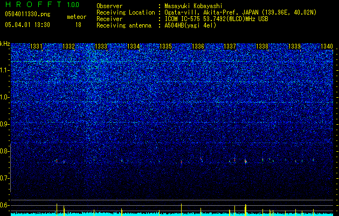The image size is (339, 216).
Task: Click the 1336 time marker
Action: click(x=198, y=46)
